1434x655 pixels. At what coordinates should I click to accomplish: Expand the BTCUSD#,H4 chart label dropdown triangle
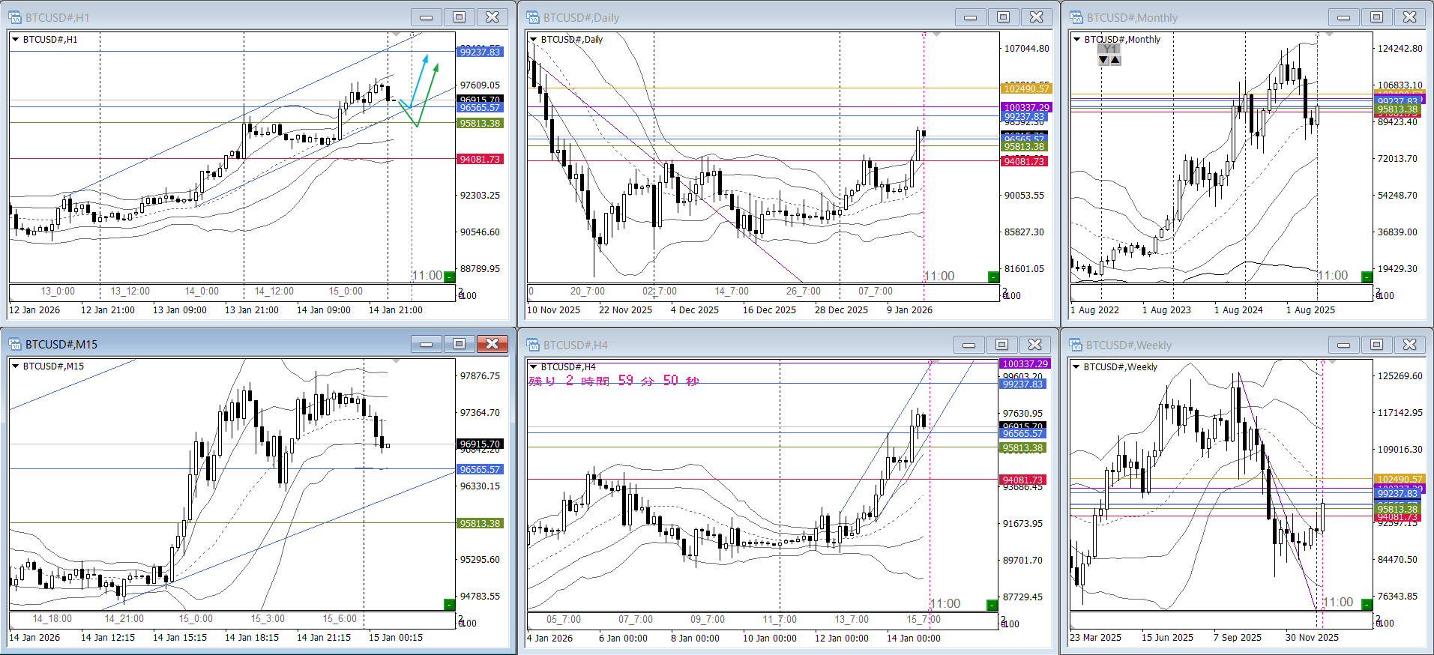[533, 367]
